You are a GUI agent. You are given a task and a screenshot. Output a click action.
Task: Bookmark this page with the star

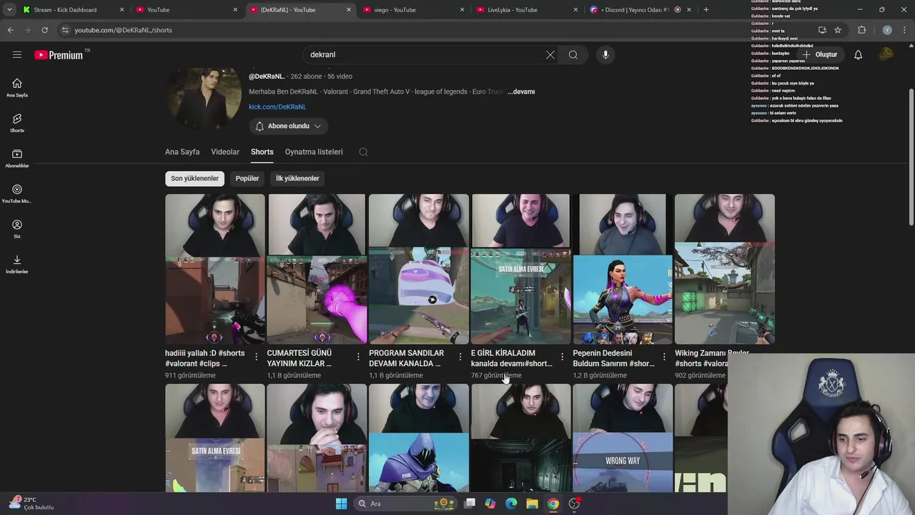pos(838,30)
